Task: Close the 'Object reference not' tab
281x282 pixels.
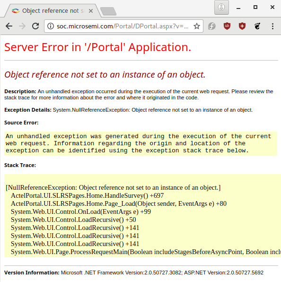Action: pos(91,11)
